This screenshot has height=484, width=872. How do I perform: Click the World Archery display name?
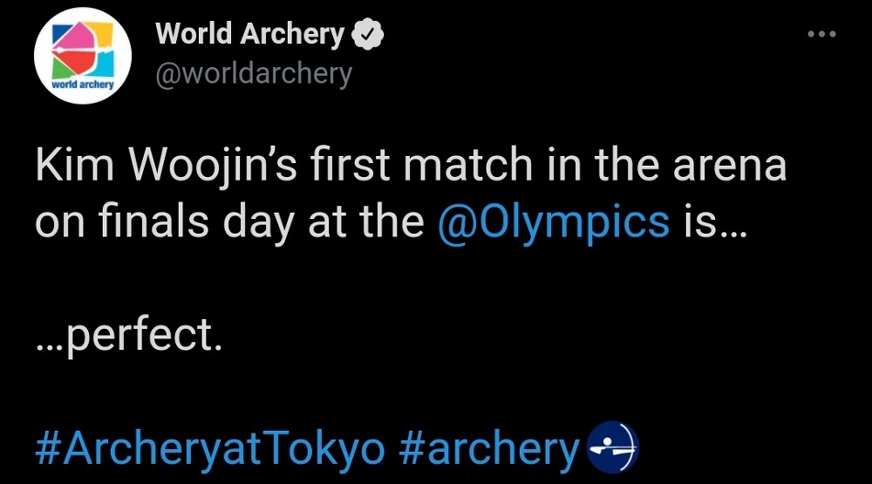pos(249,35)
